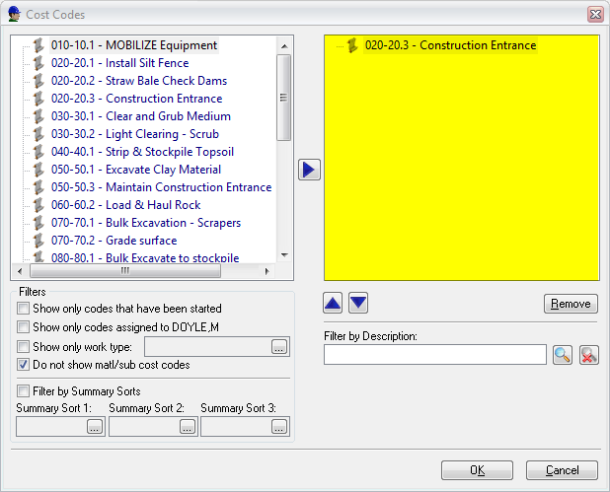Image resolution: width=610 pixels, height=492 pixels.
Task: Open the Summary Sort 2 ellipsis picker
Action: [188, 427]
